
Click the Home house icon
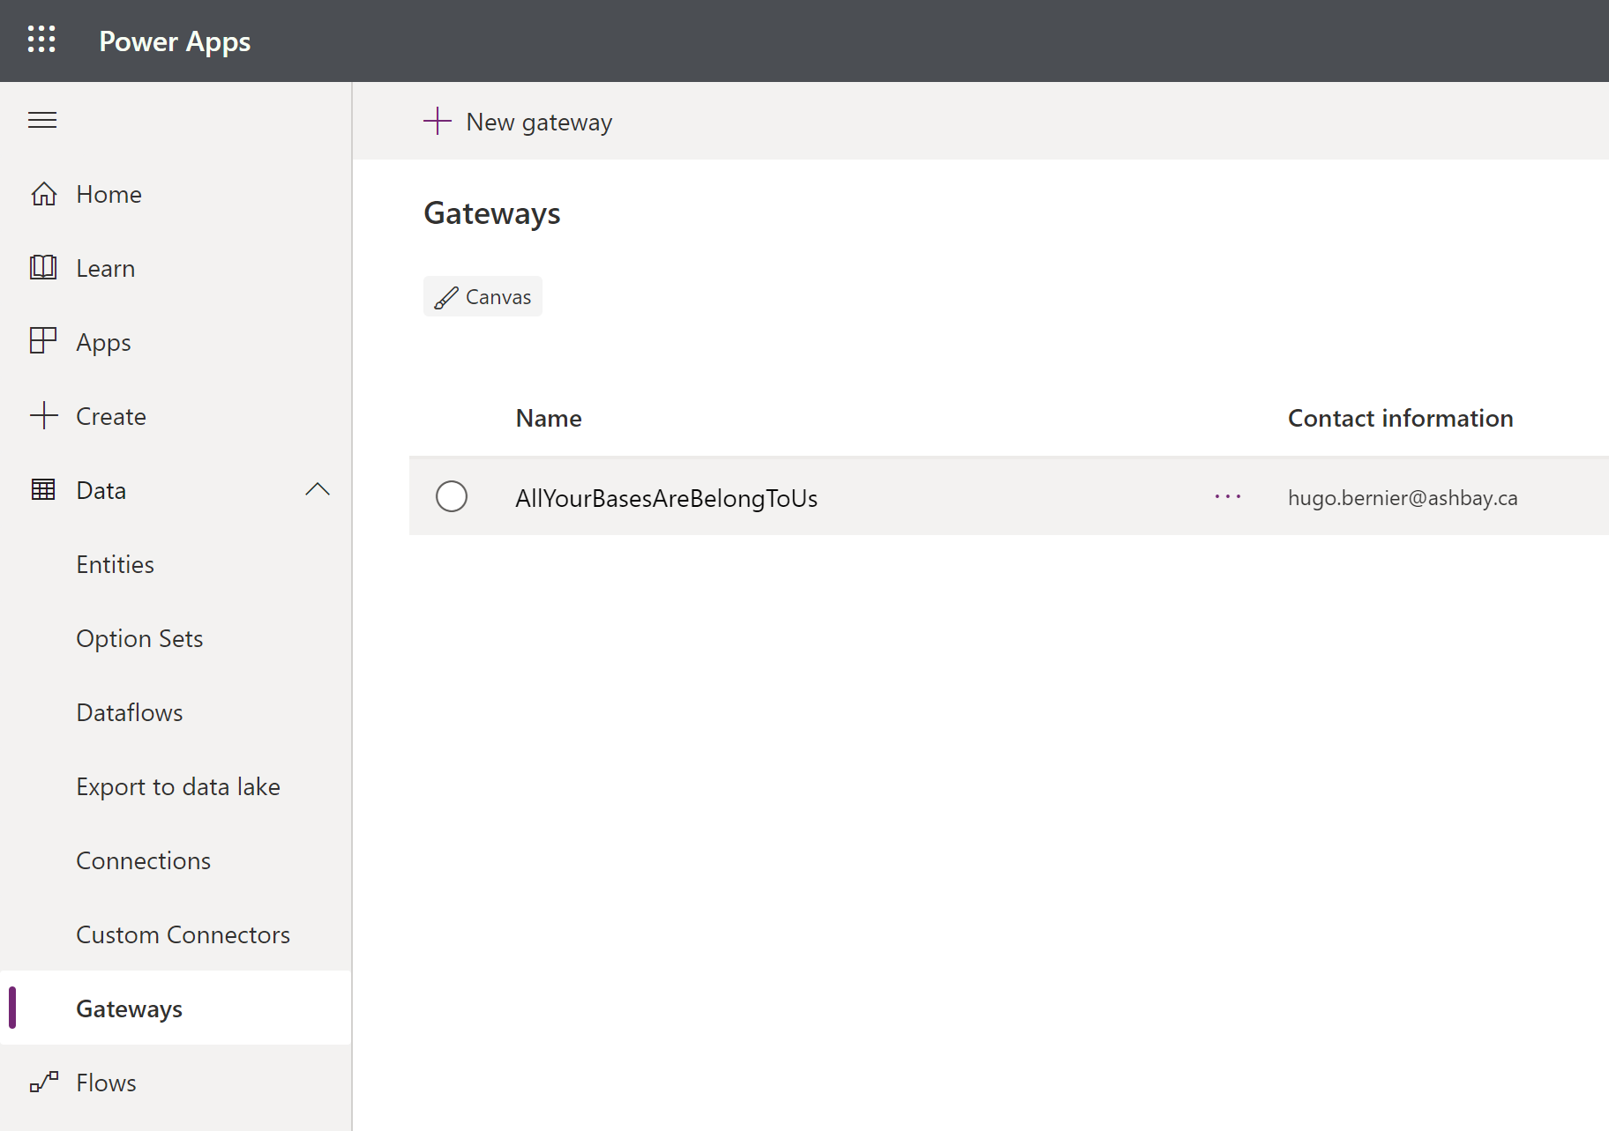point(43,194)
